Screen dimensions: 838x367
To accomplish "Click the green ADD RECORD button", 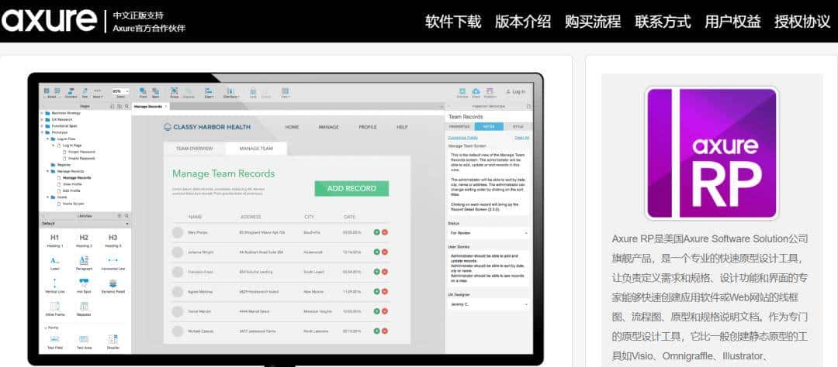I will (351, 188).
